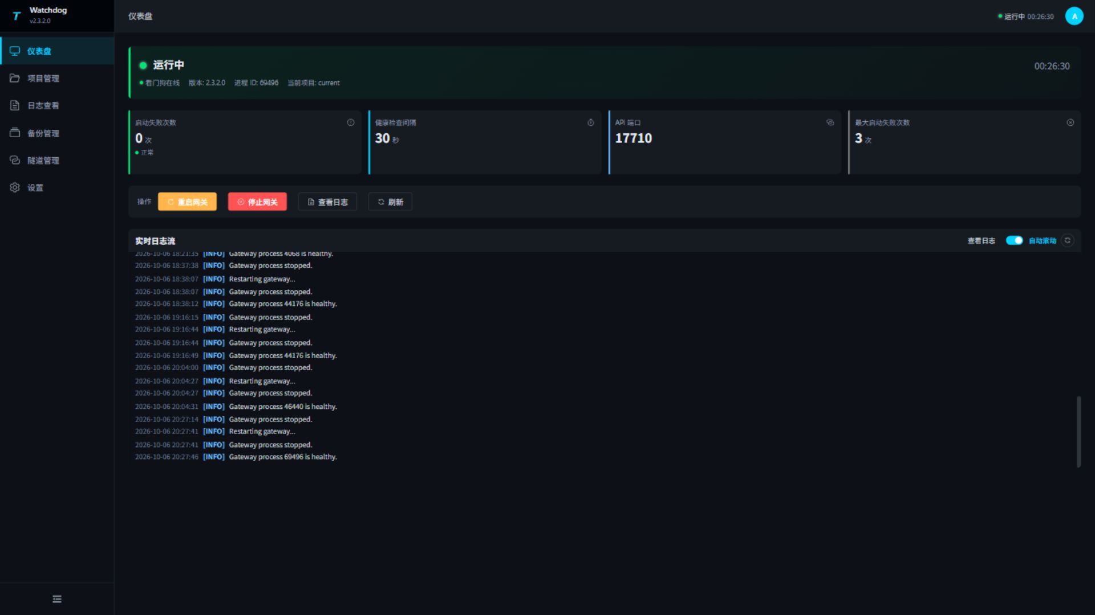
Task: Click 当前项目: current text
Action: click(313, 83)
